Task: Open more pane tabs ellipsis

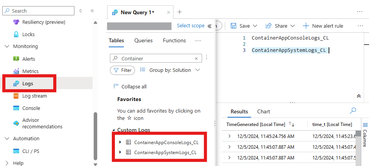Action: pyautogui.click(x=198, y=41)
